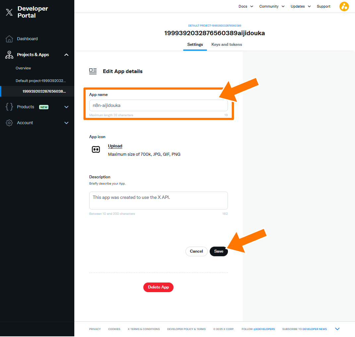This screenshot has height=337, width=355.
Task: Click the Upload app icon link
Action: pos(115,146)
